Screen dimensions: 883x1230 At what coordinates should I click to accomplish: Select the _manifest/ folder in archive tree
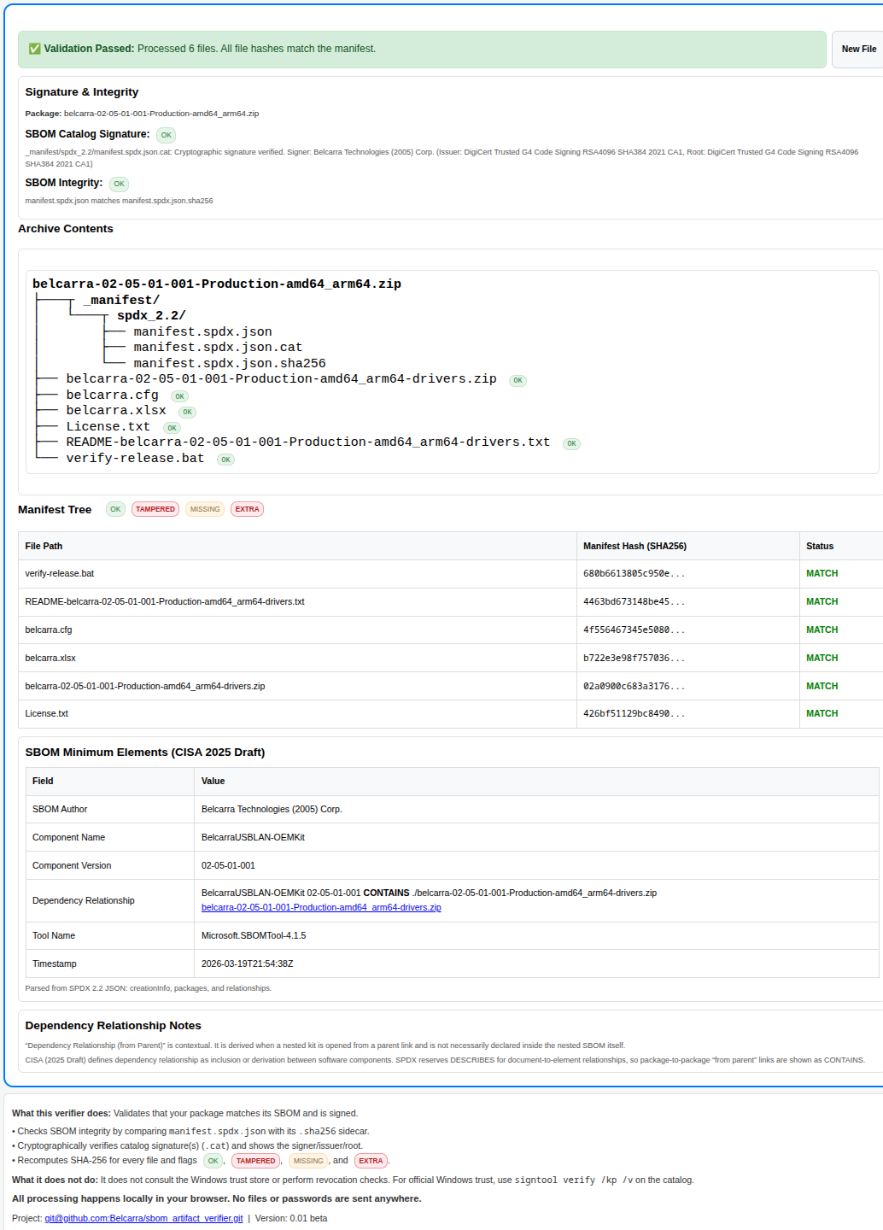(121, 301)
